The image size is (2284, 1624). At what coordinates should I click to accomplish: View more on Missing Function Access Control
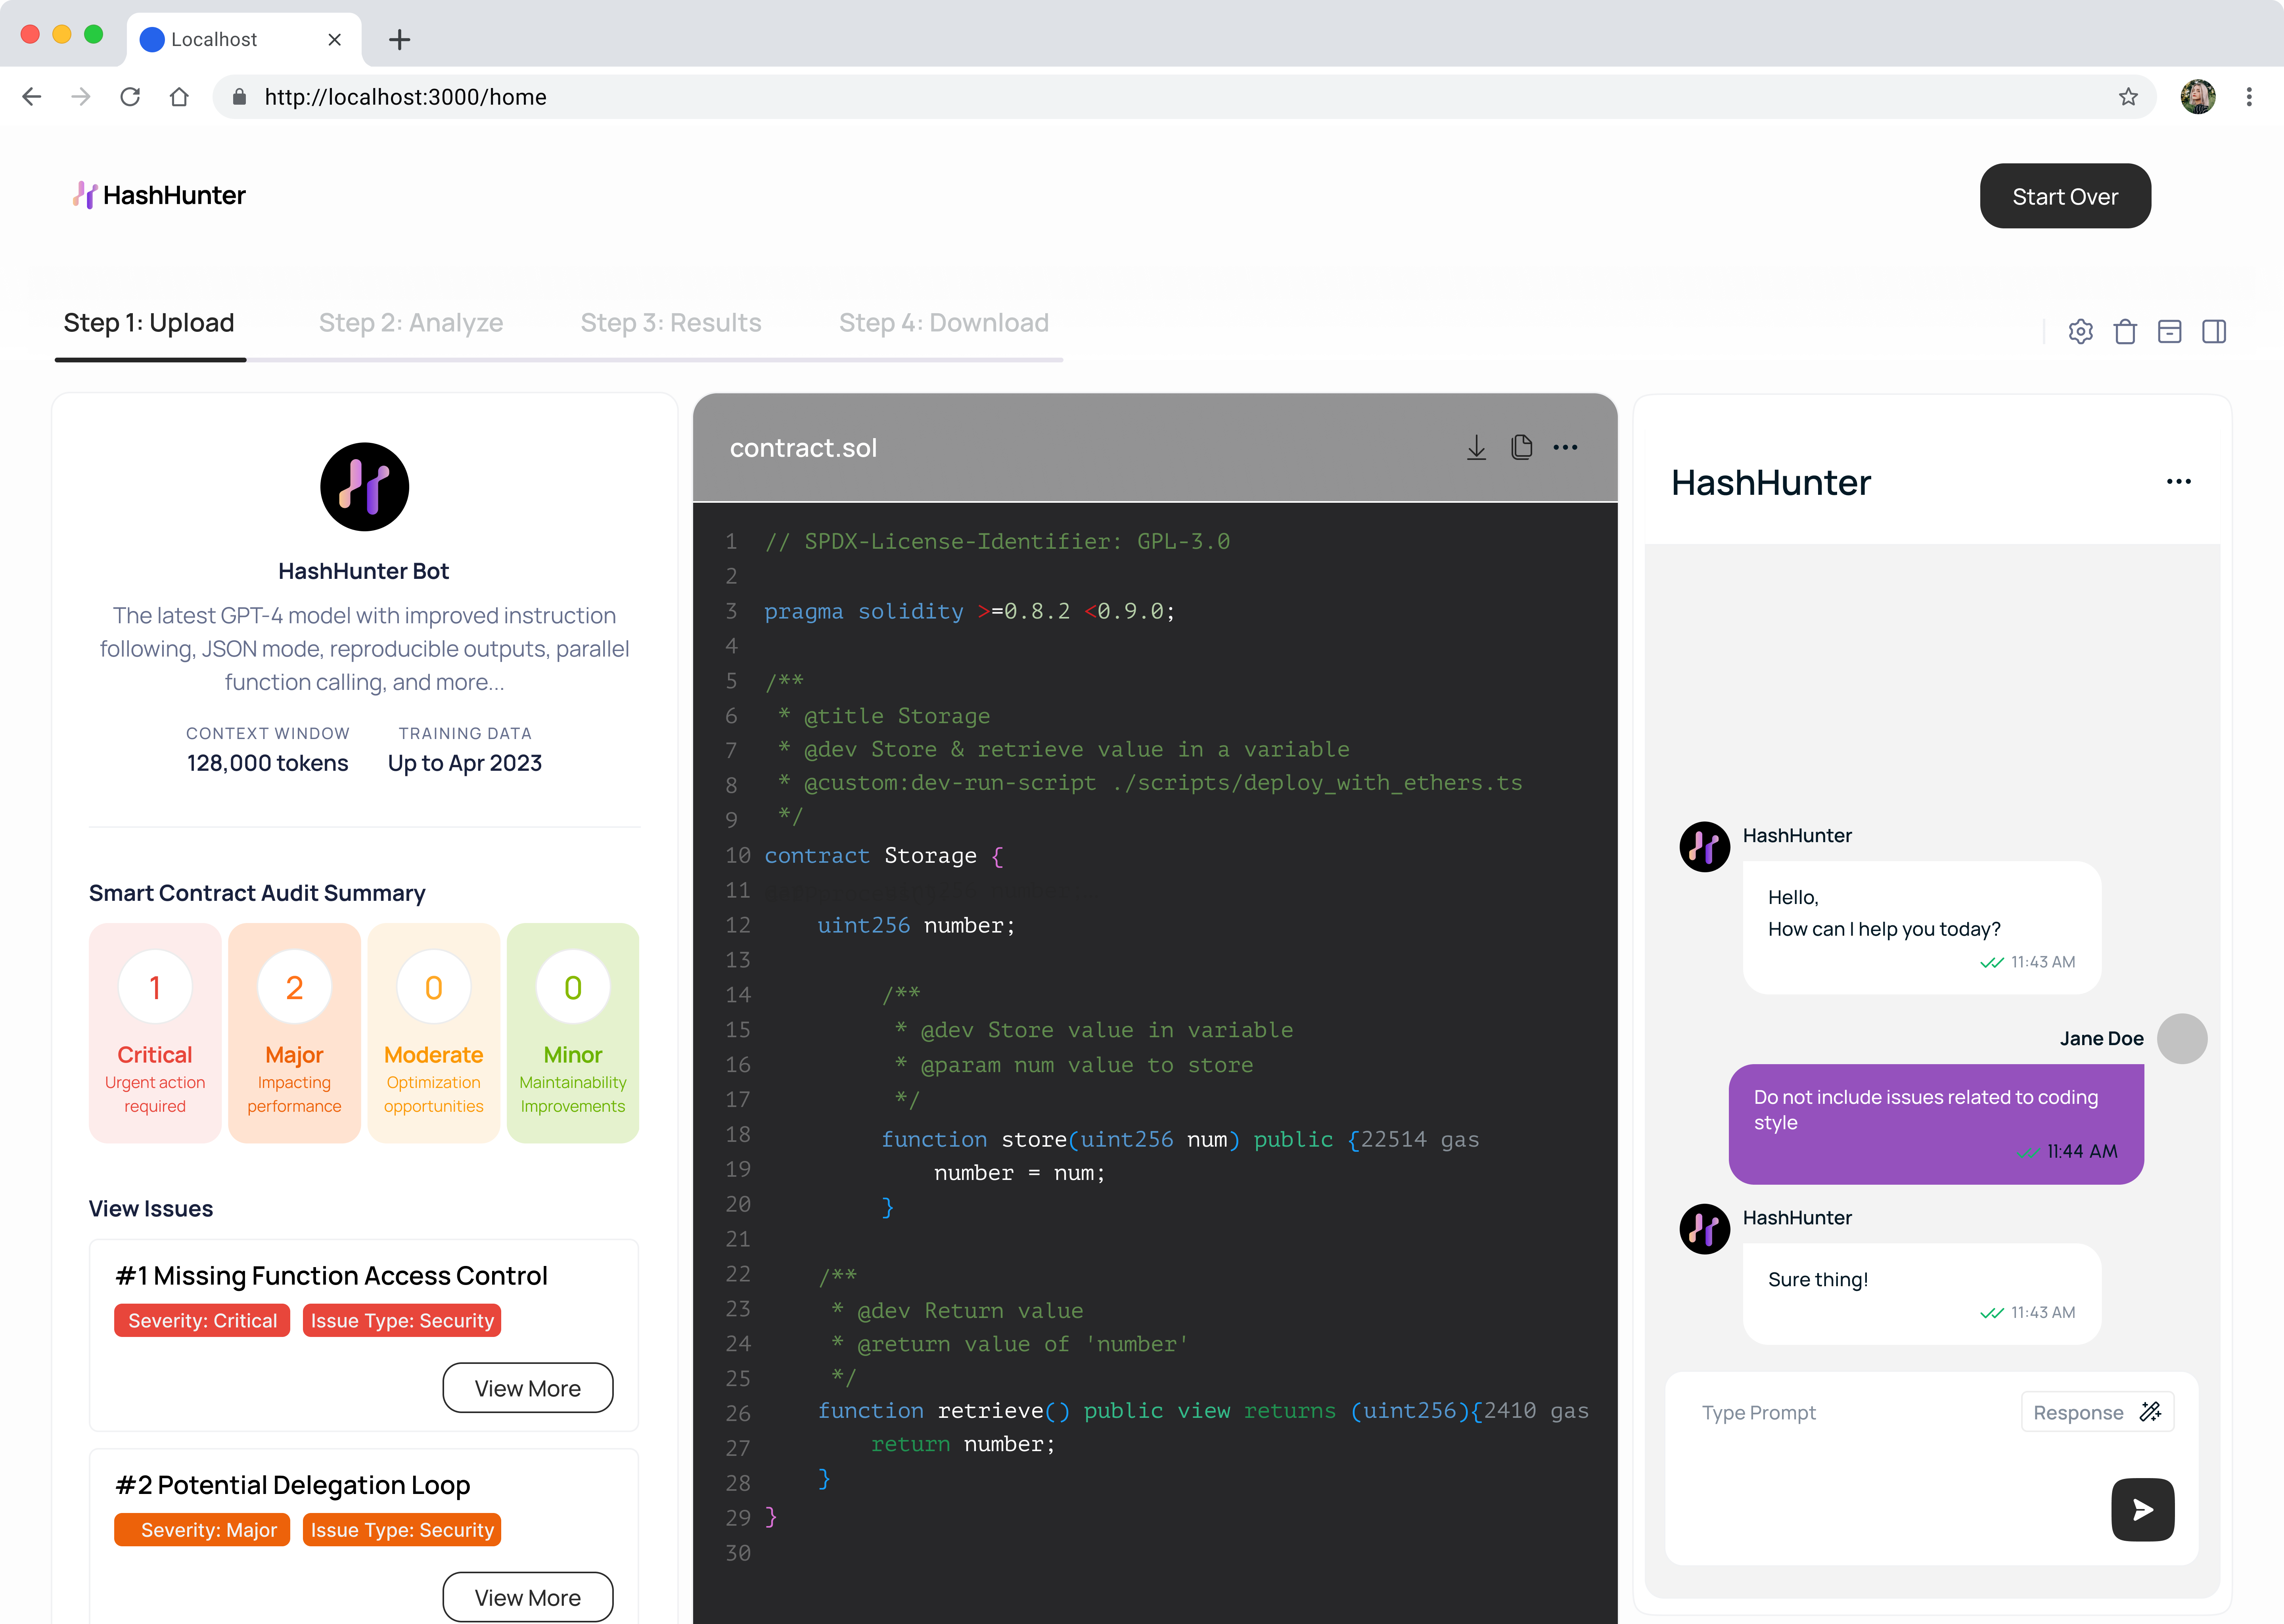point(527,1388)
